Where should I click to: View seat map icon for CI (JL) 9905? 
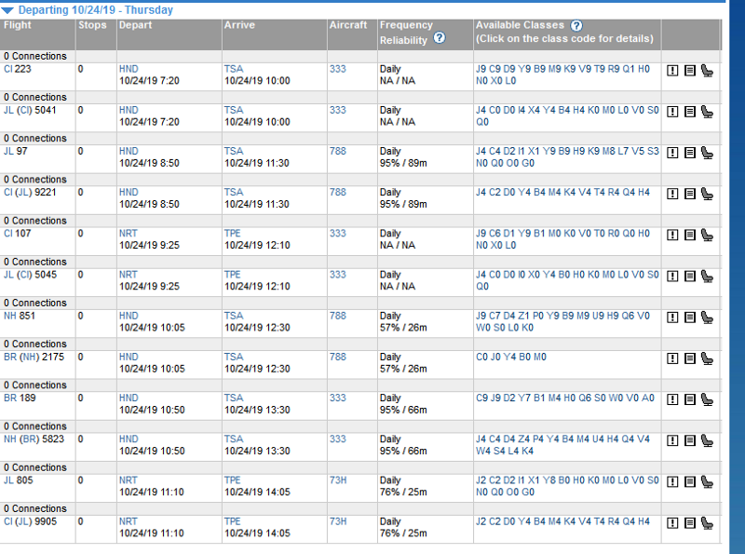tap(708, 523)
